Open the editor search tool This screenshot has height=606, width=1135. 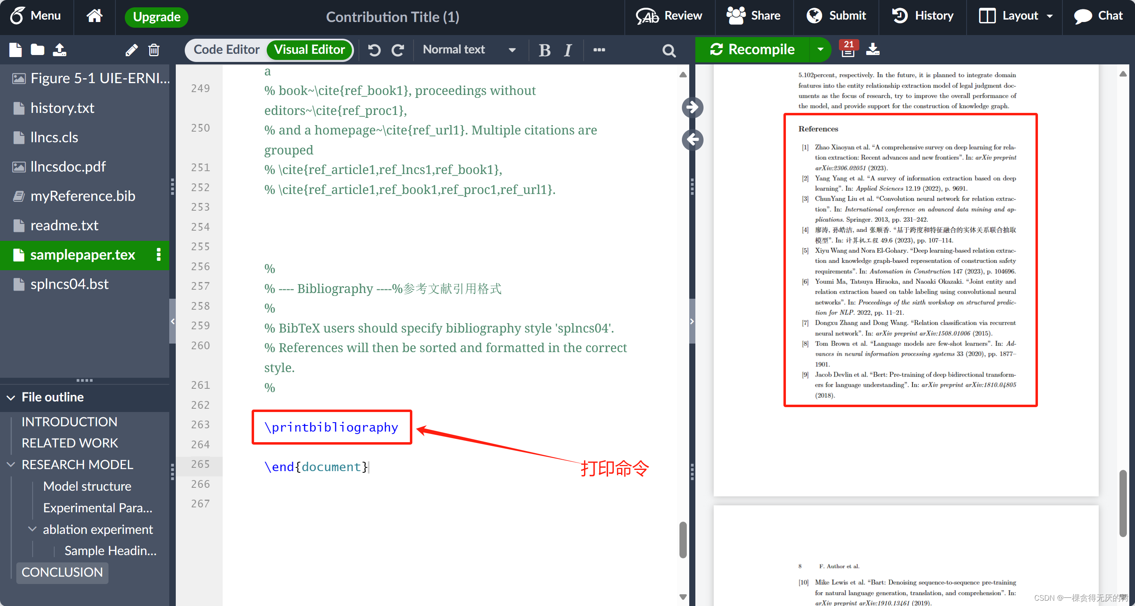(x=668, y=51)
